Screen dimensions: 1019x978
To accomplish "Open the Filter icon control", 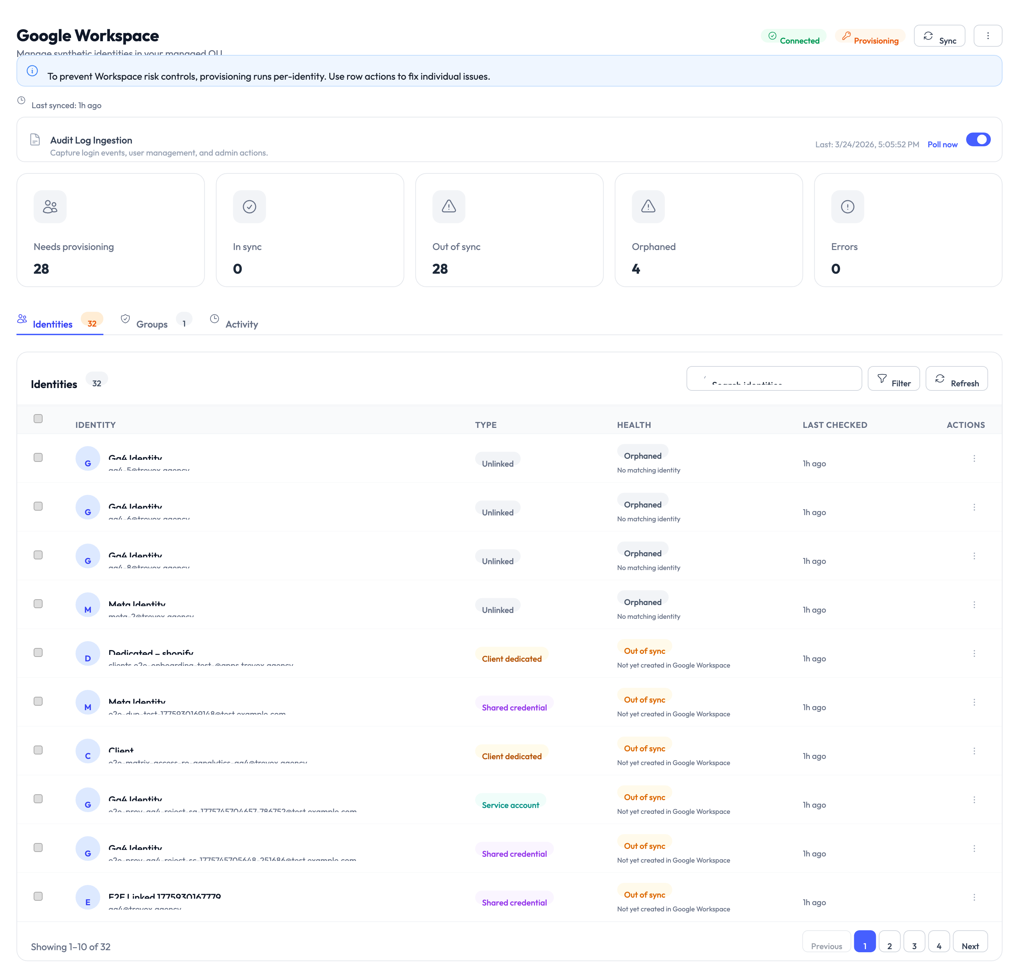I will [x=882, y=379].
